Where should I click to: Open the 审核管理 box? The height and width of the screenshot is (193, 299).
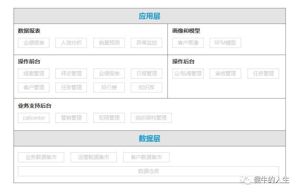(x=225, y=73)
